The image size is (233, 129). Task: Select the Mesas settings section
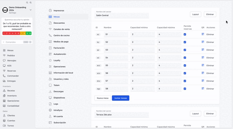click(68, 17)
